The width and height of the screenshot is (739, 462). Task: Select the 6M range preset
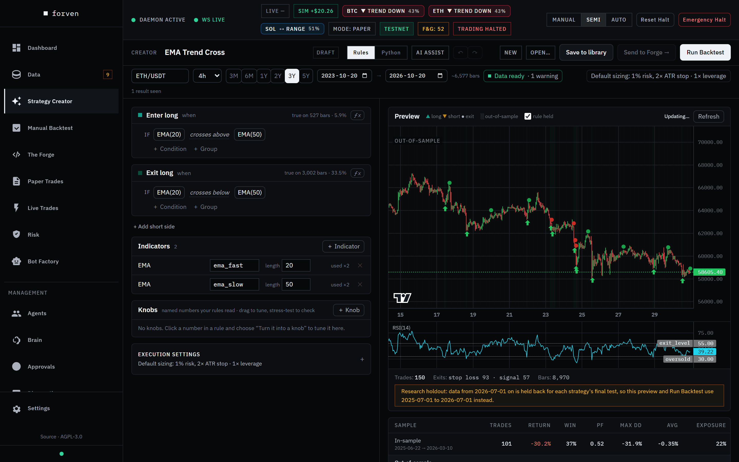tap(249, 76)
